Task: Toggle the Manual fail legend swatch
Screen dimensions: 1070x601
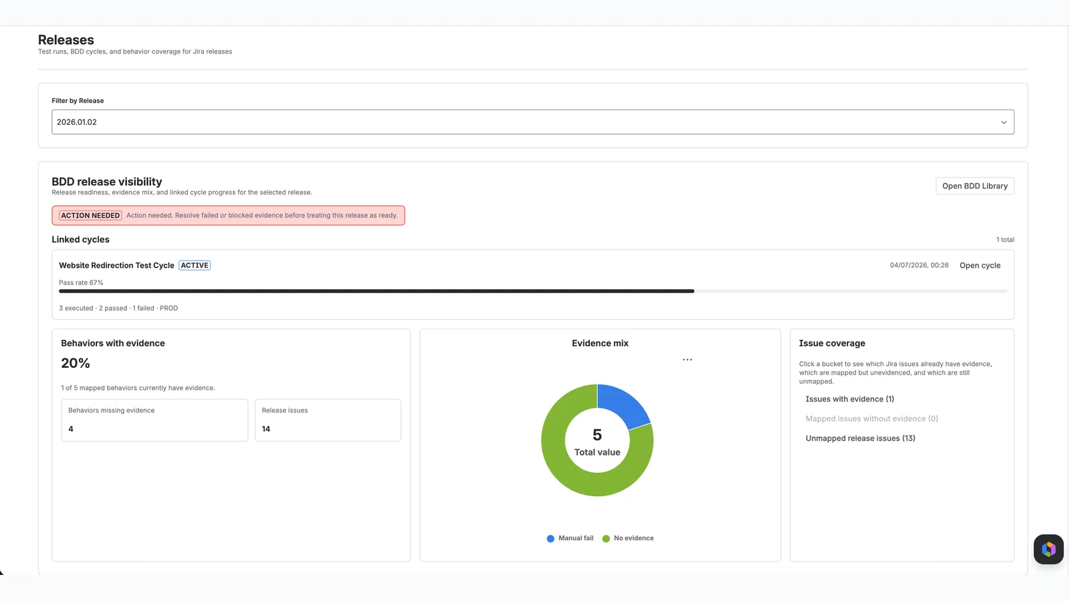Action: click(550, 539)
